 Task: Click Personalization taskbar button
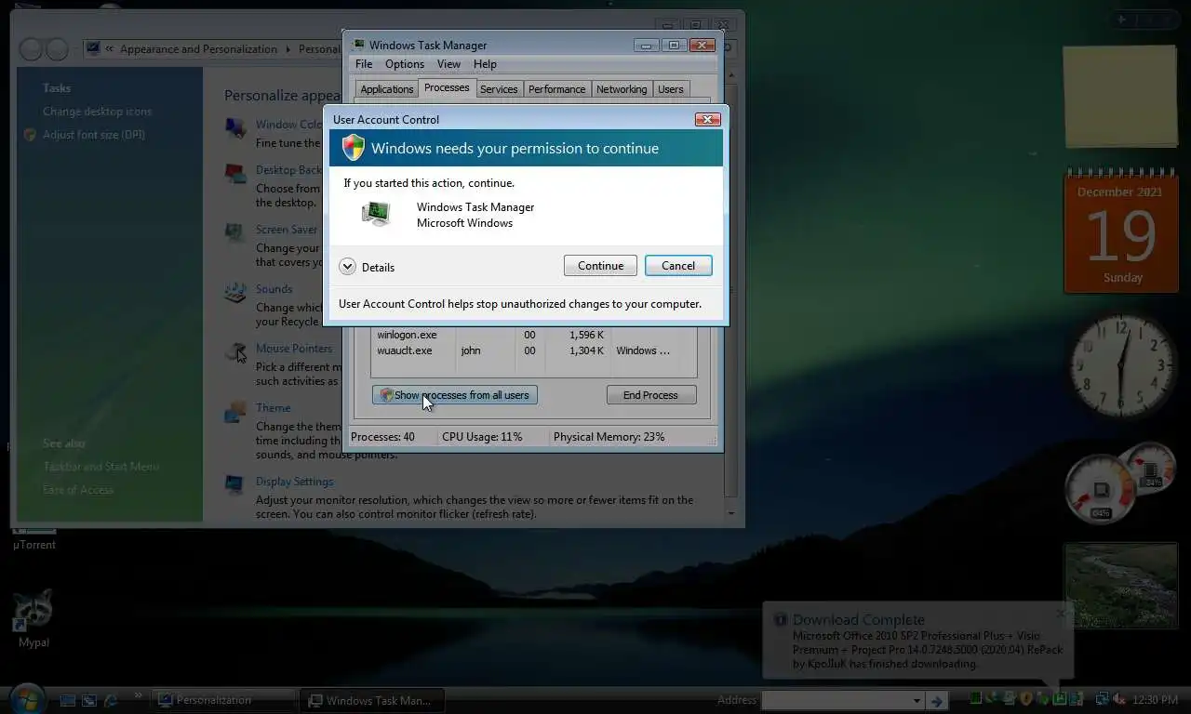221,700
